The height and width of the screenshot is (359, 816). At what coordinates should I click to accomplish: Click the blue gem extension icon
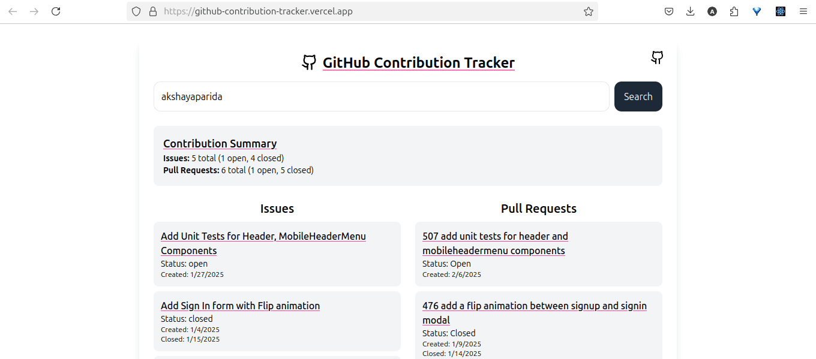coord(757,11)
